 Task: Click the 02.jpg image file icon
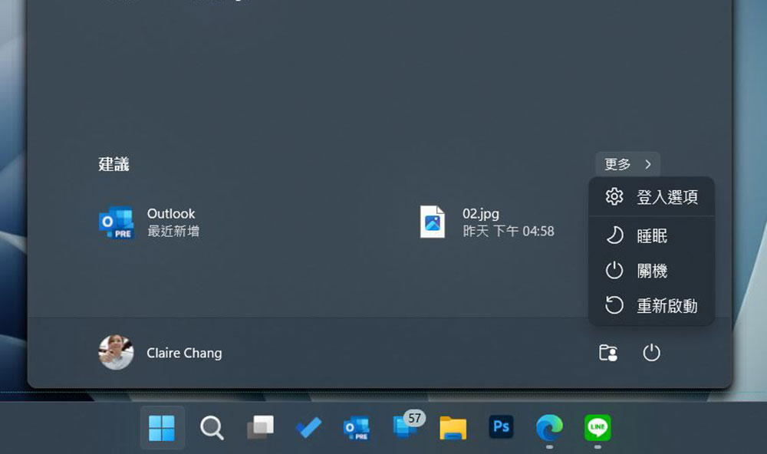(433, 222)
